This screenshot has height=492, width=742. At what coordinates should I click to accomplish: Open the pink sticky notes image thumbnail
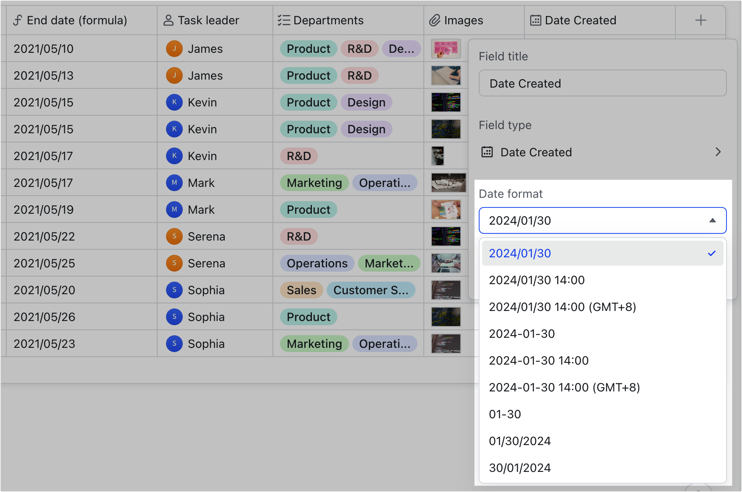pyautogui.click(x=446, y=49)
